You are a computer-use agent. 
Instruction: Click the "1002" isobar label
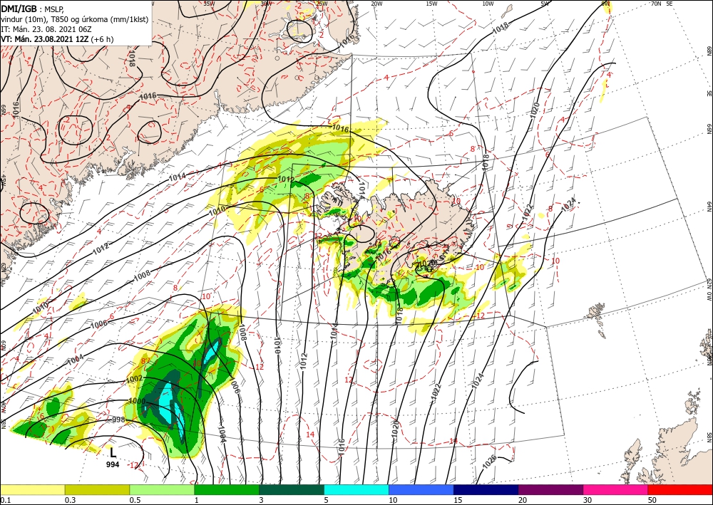coord(135,379)
